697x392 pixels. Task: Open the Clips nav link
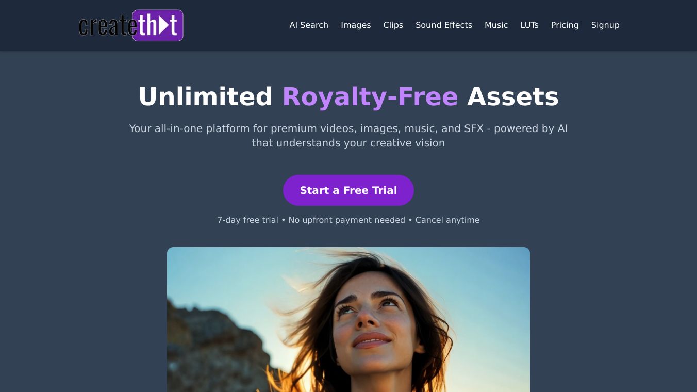[393, 25]
